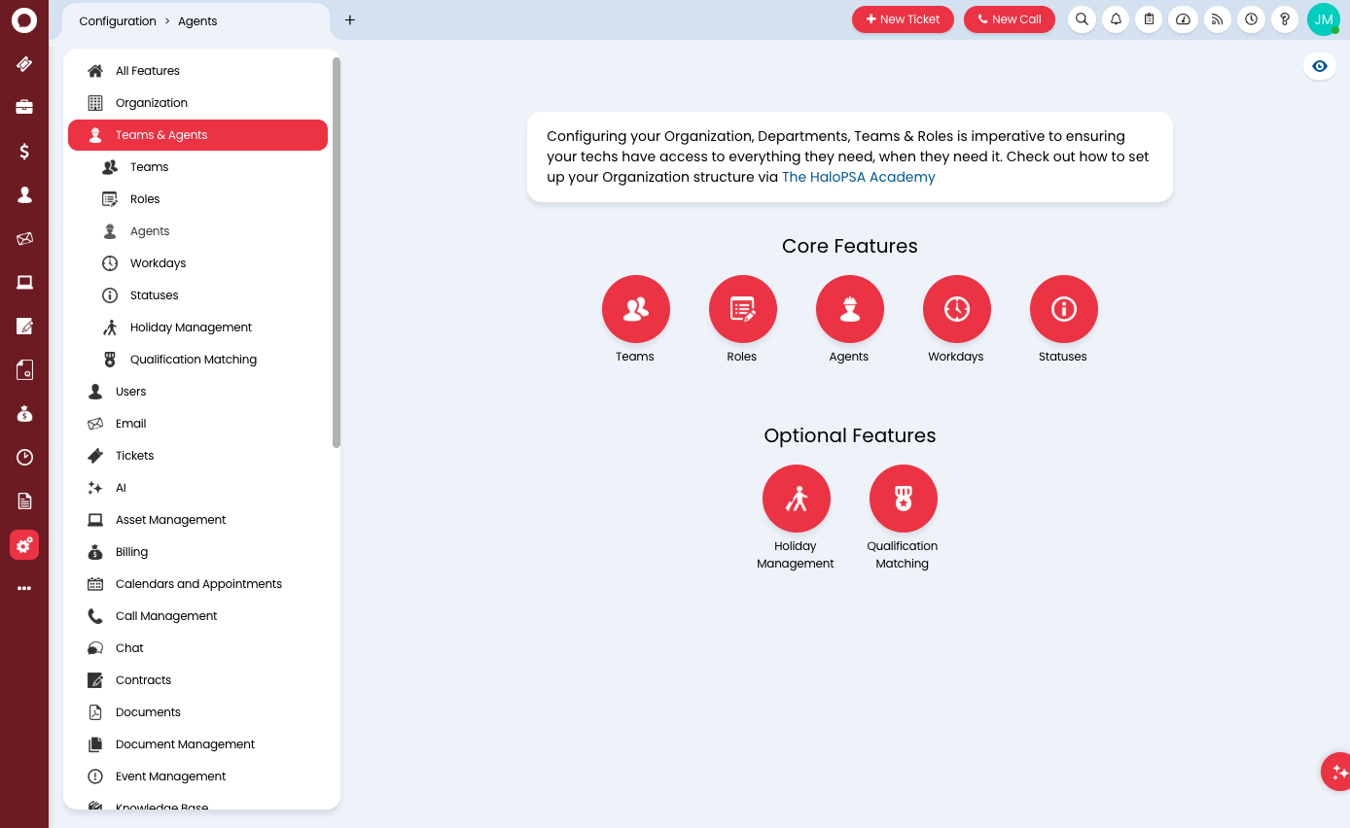Open the money bag icon in left rail
The width and height of the screenshot is (1350, 828).
point(24,414)
